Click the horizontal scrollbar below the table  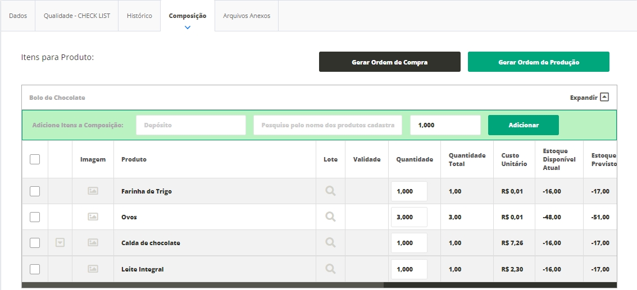(202, 285)
